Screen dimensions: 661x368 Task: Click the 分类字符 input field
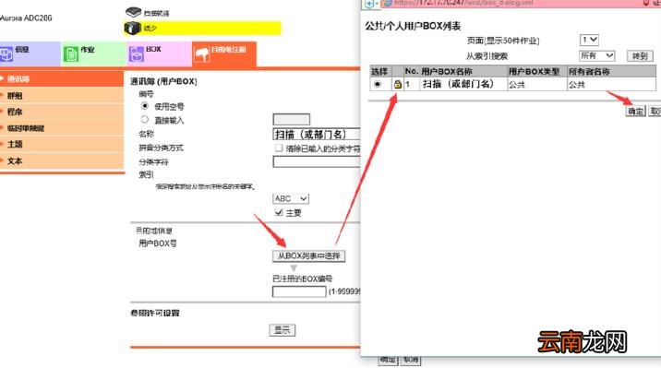[x=317, y=161]
